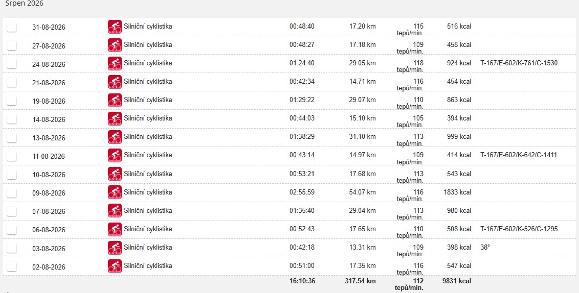This screenshot has width=579, height=293.
Task: Mark the 07-08-2026 row checkbox
Action: tap(12, 211)
